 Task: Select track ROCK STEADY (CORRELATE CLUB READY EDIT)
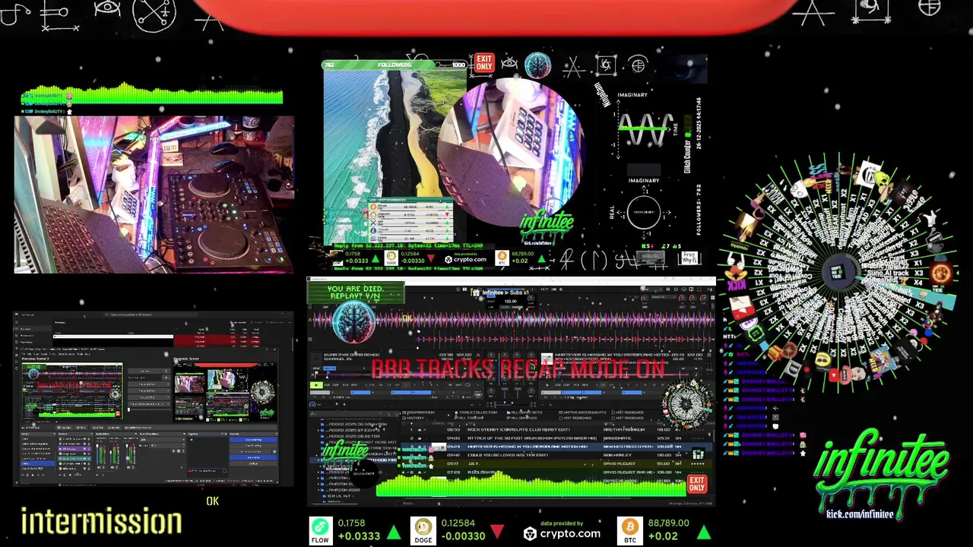pyautogui.click(x=558, y=429)
